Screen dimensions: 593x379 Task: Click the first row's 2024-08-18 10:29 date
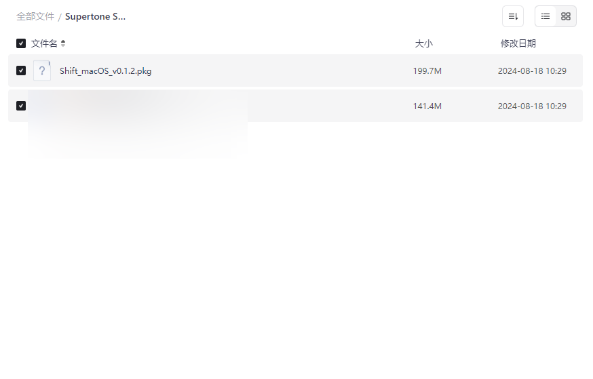pyautogui.click(x=532, y=71)
